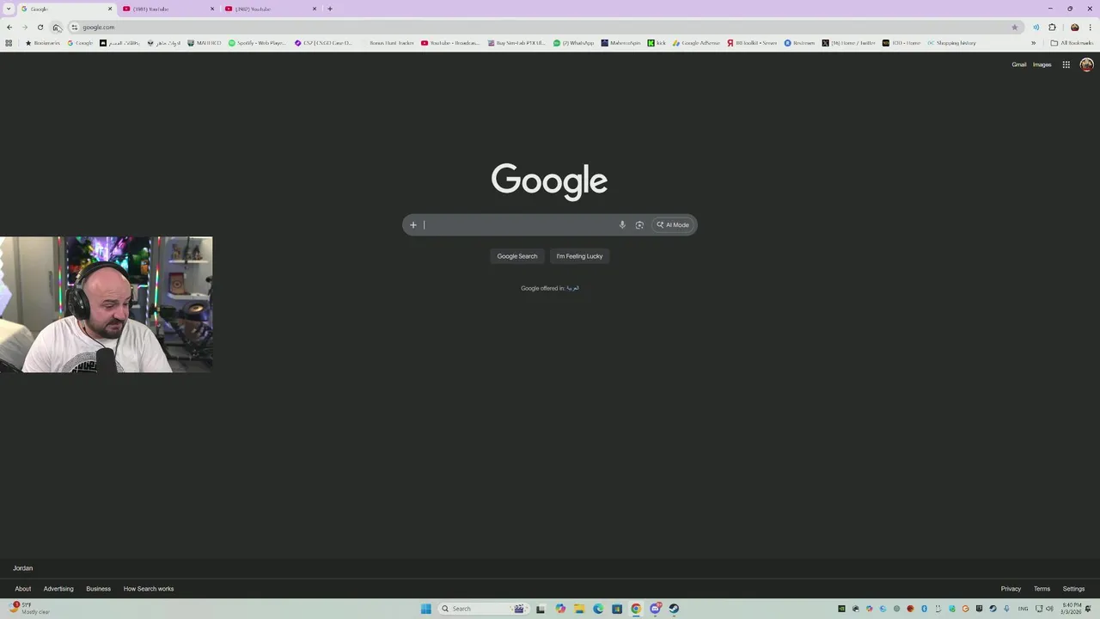The image size is (1100, 619).
Task: Open Restream bookmark
Action: pyautogui.click(x=799, y=43)
